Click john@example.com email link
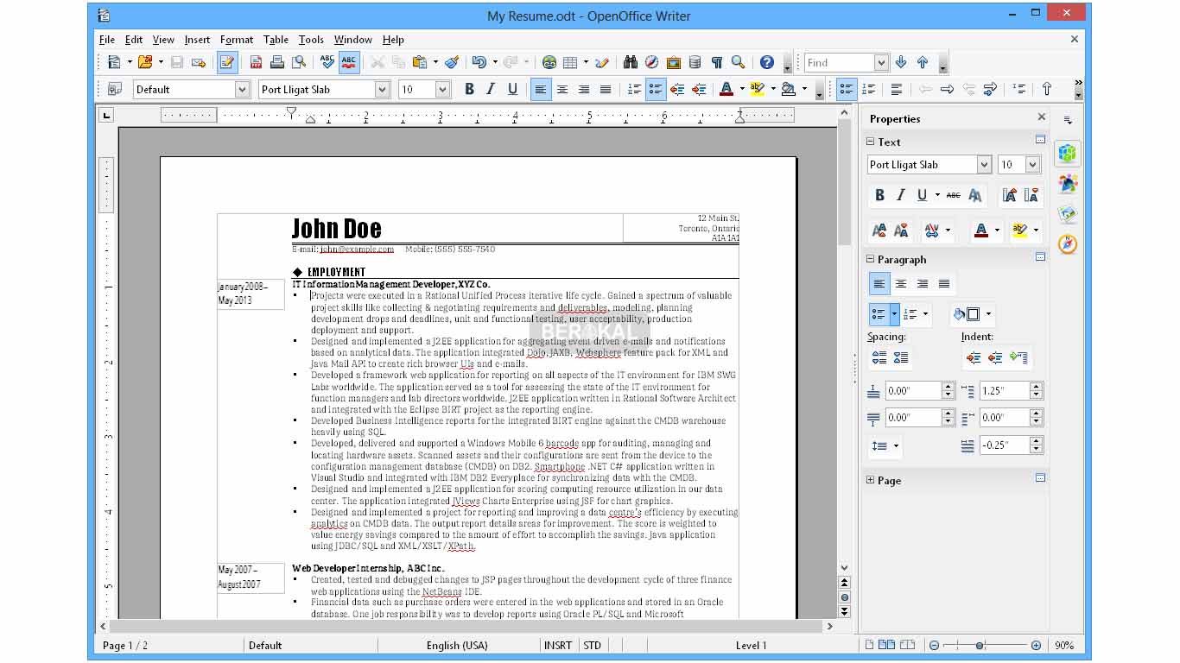Image resolution: width=1180 pixels, height=663 pixels. (x=356, y=249)
